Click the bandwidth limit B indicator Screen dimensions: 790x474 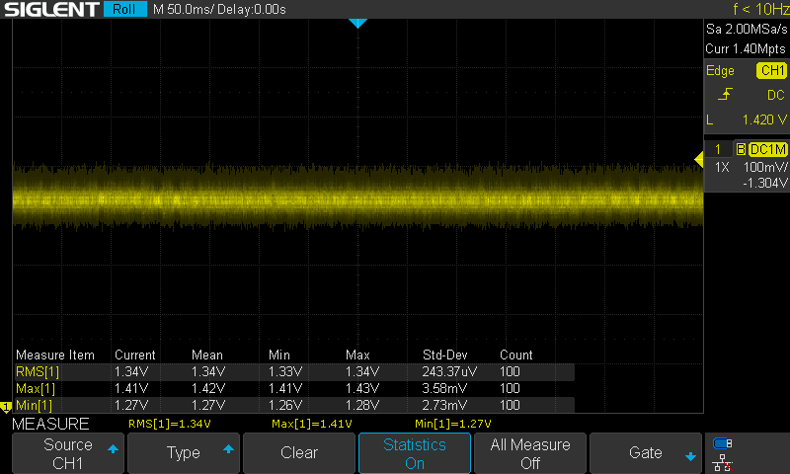pos(740,149)
